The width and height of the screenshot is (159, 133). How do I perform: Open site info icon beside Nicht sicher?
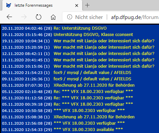pos(70,17)
